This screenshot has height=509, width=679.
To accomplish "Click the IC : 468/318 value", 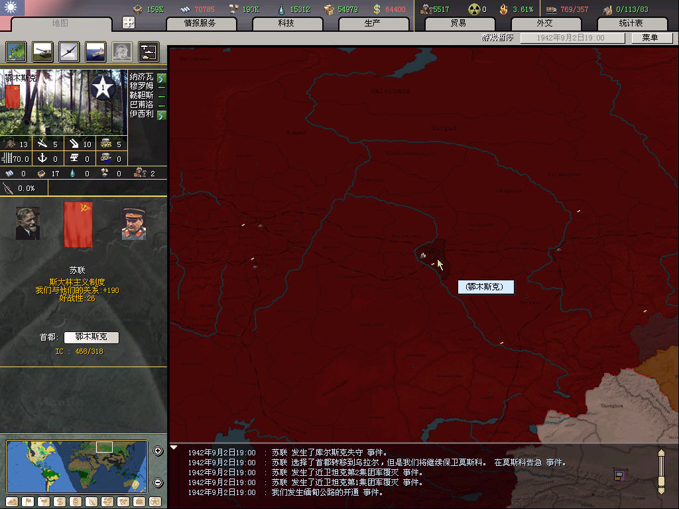I will [x=80, y=351].
